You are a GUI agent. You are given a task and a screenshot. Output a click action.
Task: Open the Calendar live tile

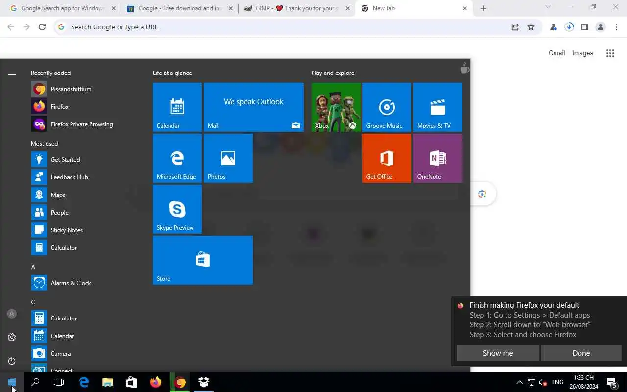pyautogui.click(x=177, y=107)
